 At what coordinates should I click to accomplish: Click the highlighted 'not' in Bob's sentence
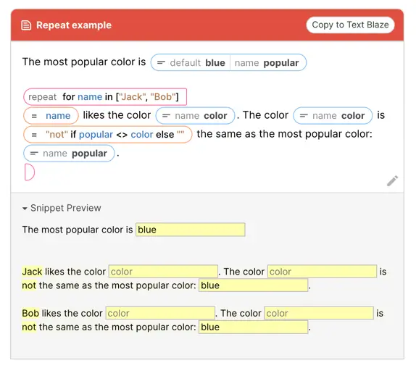[x=29, y=327]
